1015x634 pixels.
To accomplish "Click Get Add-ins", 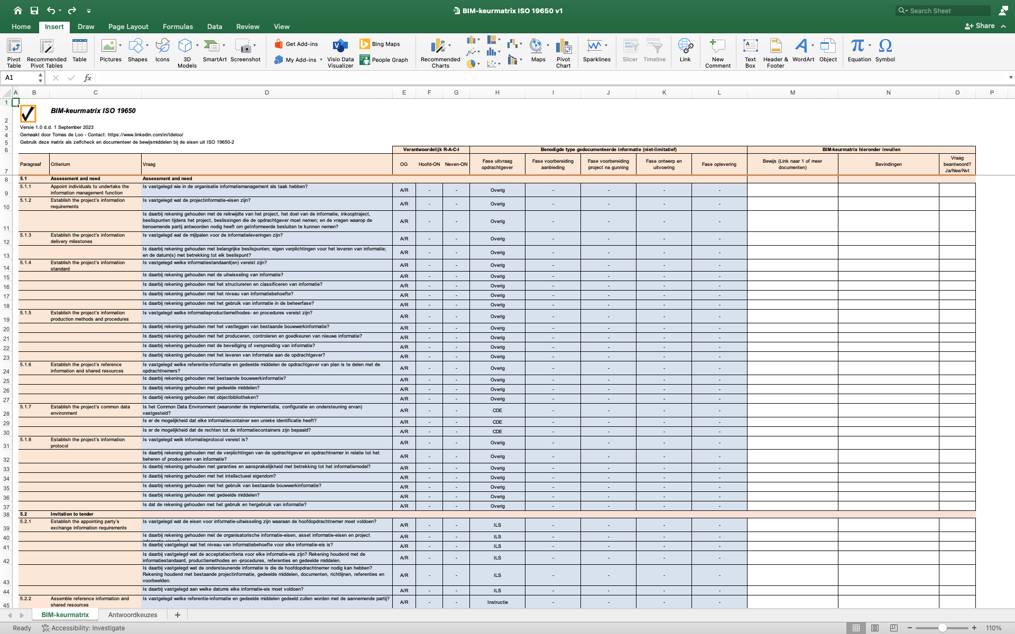I will tap(296, 44).
